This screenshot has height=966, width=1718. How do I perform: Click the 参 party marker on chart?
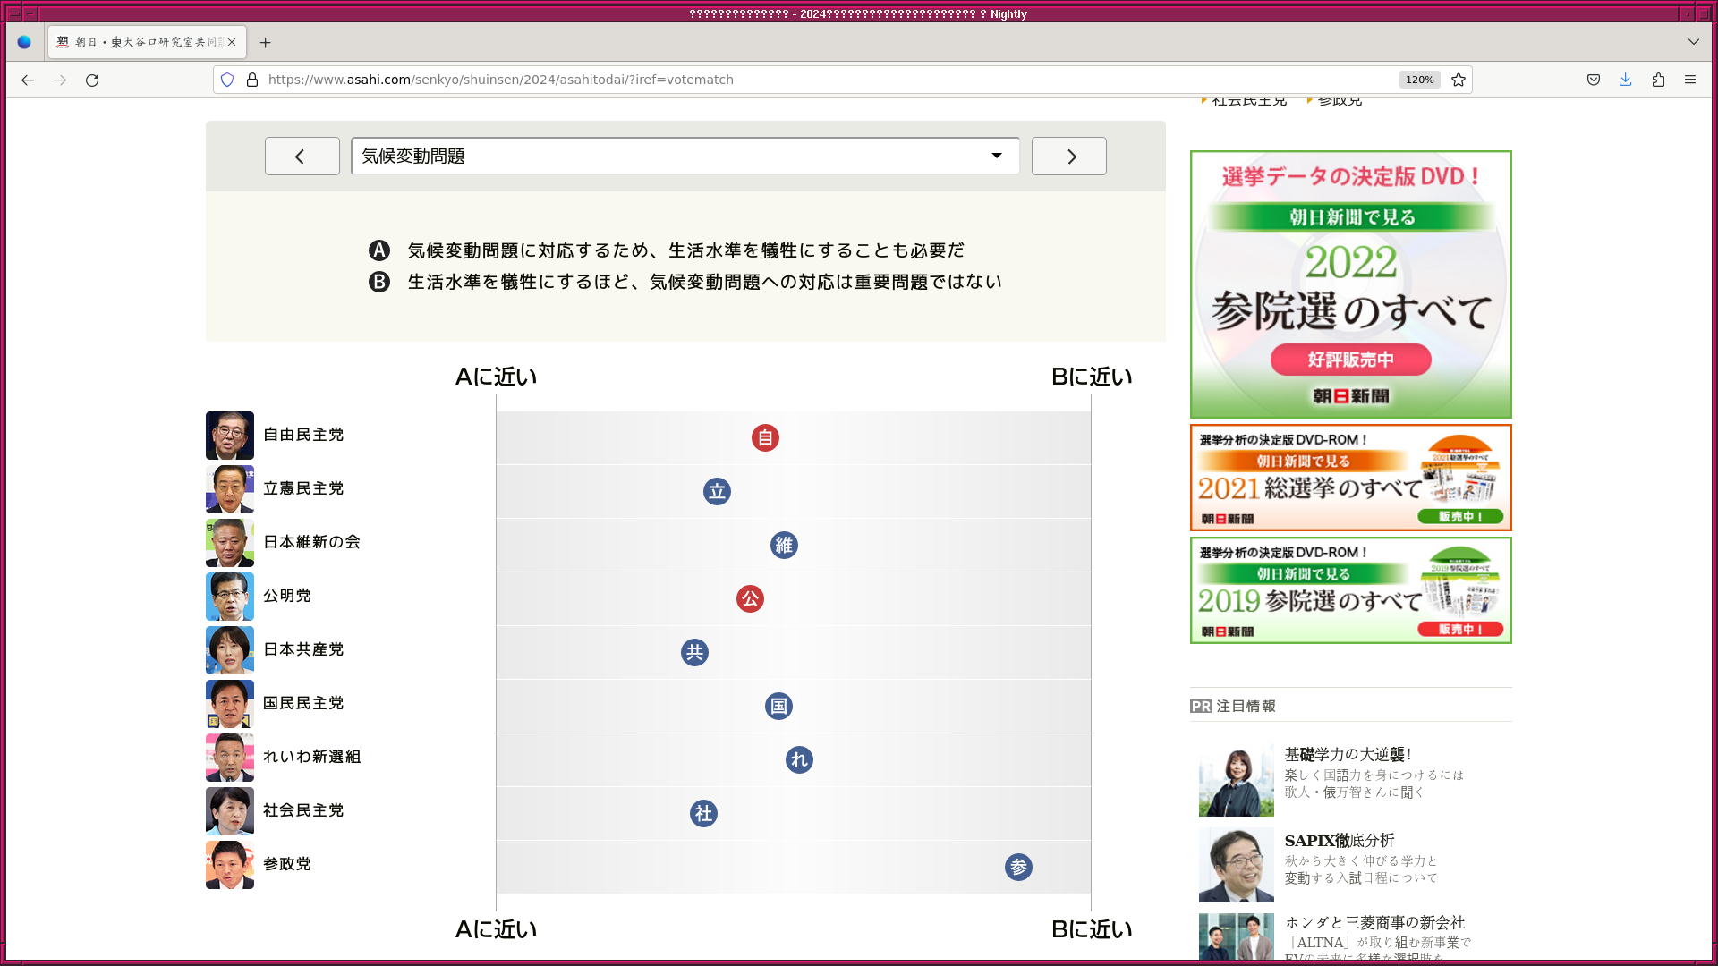(1018, 868)
